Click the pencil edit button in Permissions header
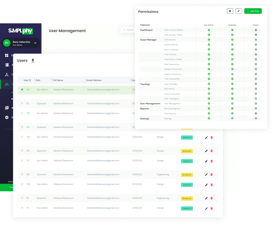This screenshot has height=226, width=274. pos(239,11)
